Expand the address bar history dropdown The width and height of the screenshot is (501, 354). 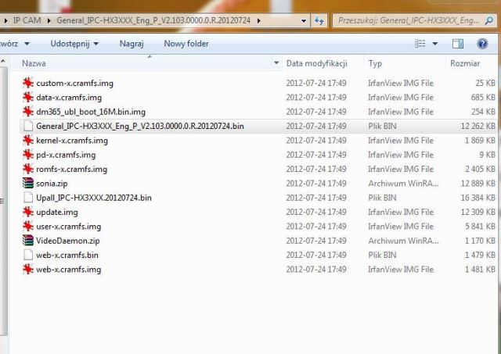[x=303, y=19]
